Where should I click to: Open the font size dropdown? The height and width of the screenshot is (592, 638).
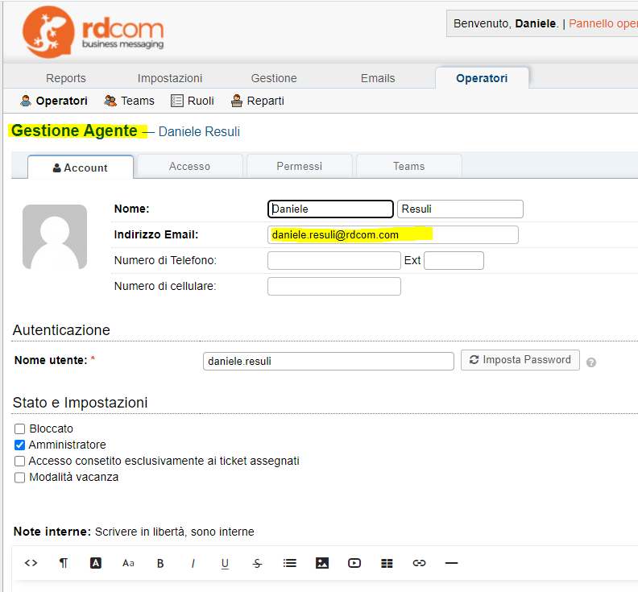128,563
